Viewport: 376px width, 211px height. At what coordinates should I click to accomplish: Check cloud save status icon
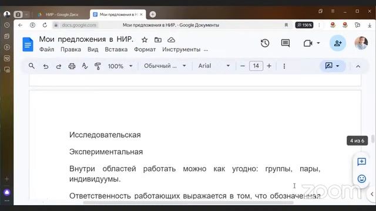click(171, 40)
